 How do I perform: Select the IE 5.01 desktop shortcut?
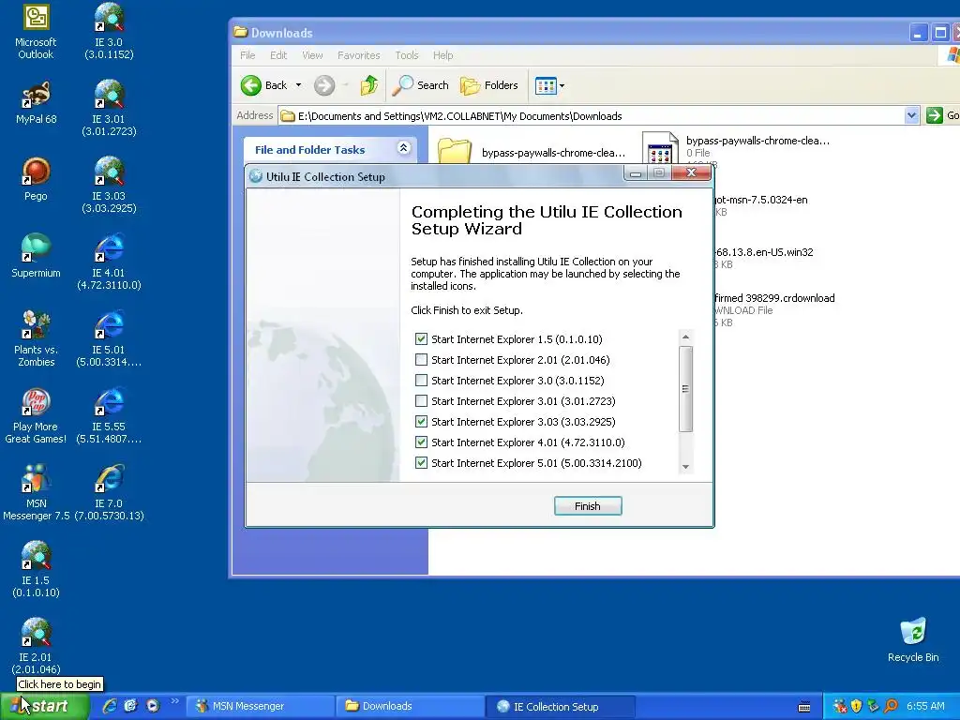[109, 337]
